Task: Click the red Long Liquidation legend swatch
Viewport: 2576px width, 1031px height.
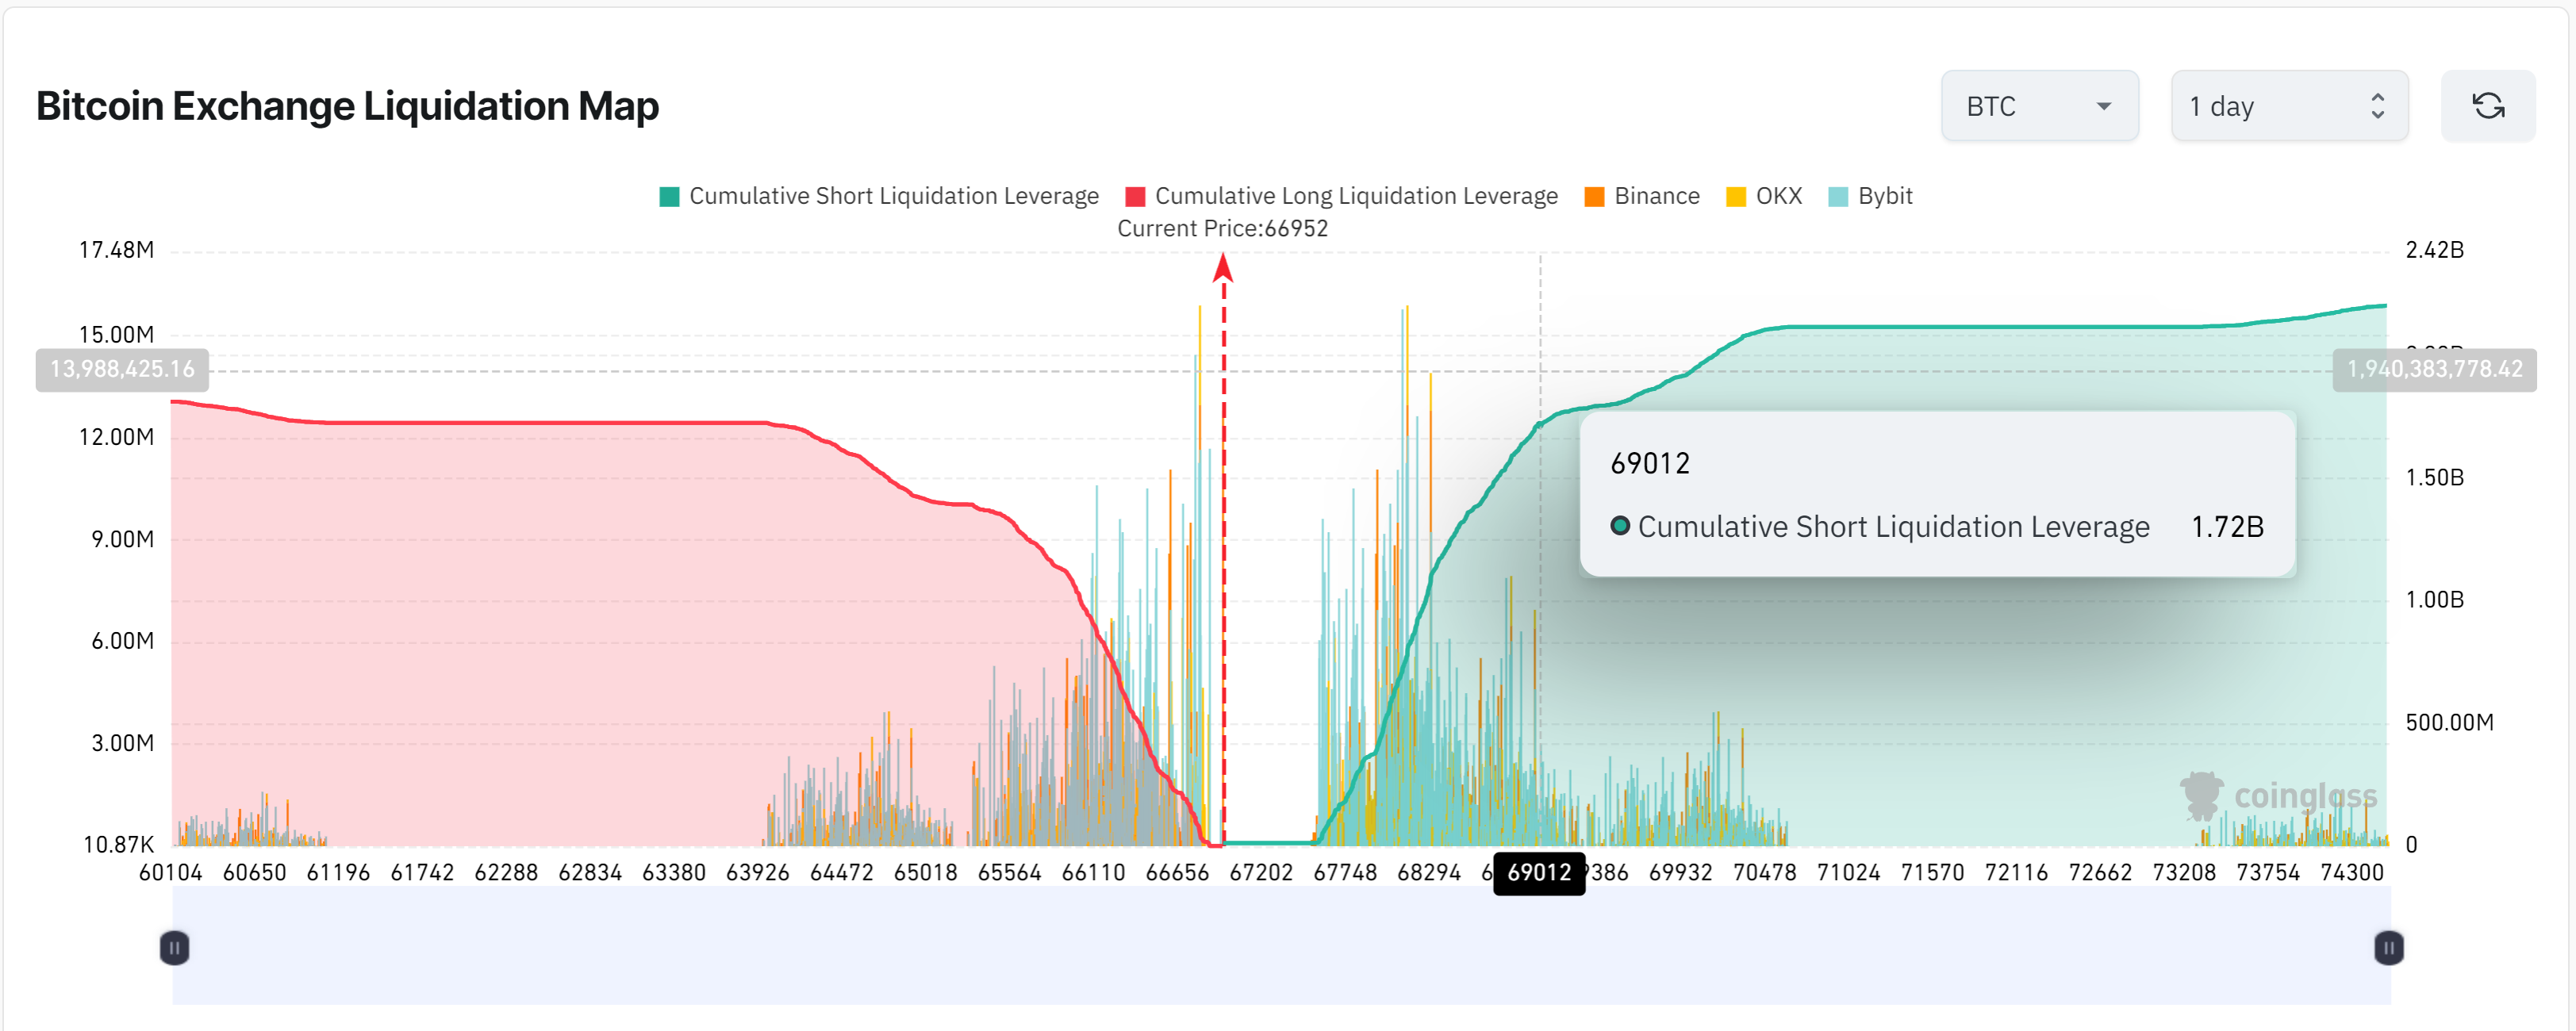Action: point(1135,197)
